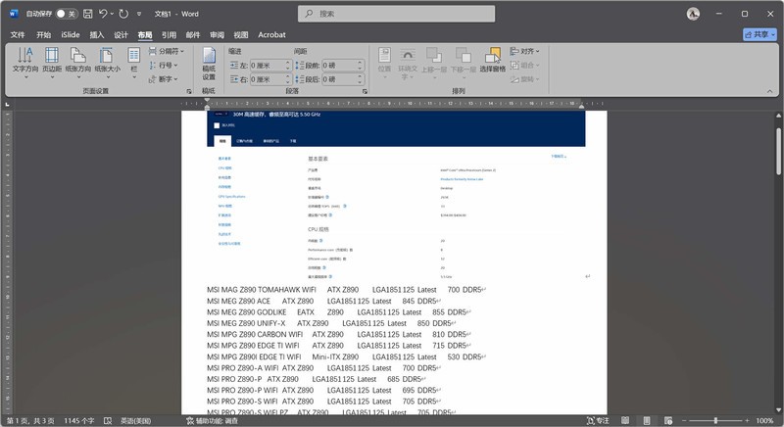Viewport: 784px width, 427px height.
Task: Open the 对齐 align dropdown
Action: 525,51
